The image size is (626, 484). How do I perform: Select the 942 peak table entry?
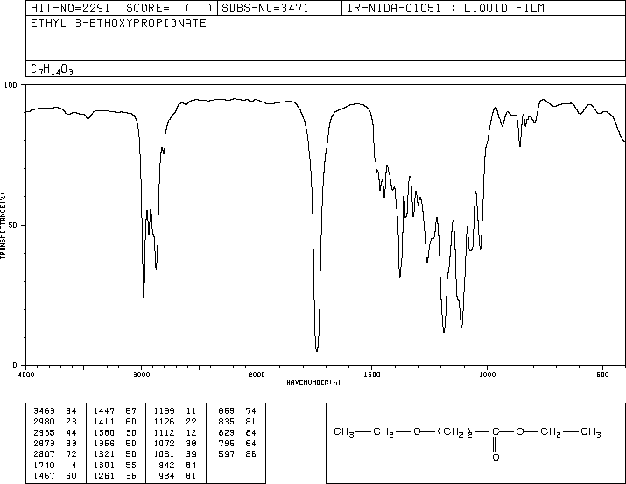[178, 465]
